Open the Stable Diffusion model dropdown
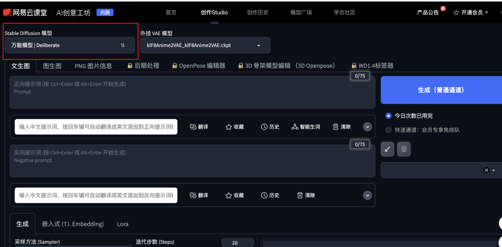The width and height of the screenshot is (502, 247). 70,45
